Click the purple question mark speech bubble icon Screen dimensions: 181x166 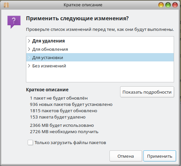click(x=14, y=22)
